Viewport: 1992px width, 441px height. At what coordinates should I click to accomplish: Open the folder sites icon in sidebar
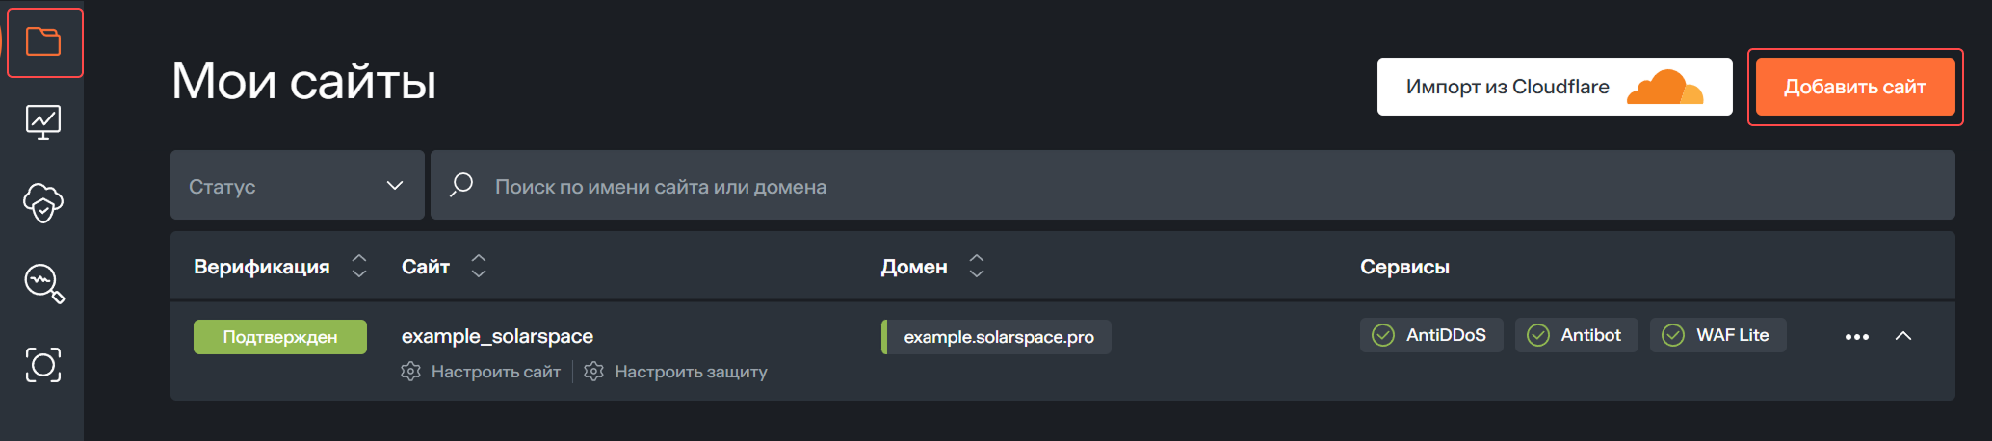pyautogui.click(x=43, y=42)
